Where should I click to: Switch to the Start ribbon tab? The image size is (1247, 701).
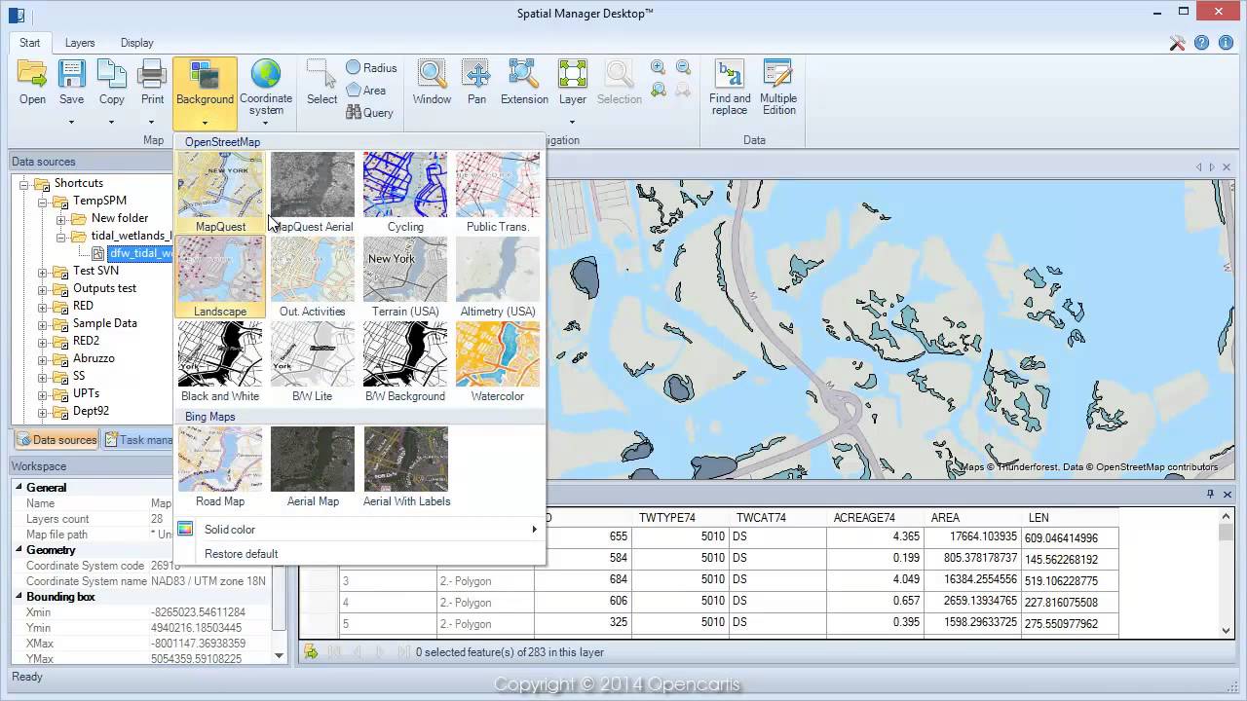30,43
